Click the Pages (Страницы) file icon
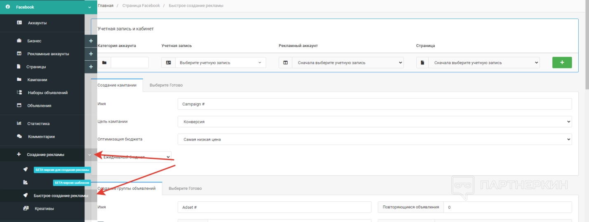Image resolution: width=589 pixels, height=222 pixels. pos(19,66)
